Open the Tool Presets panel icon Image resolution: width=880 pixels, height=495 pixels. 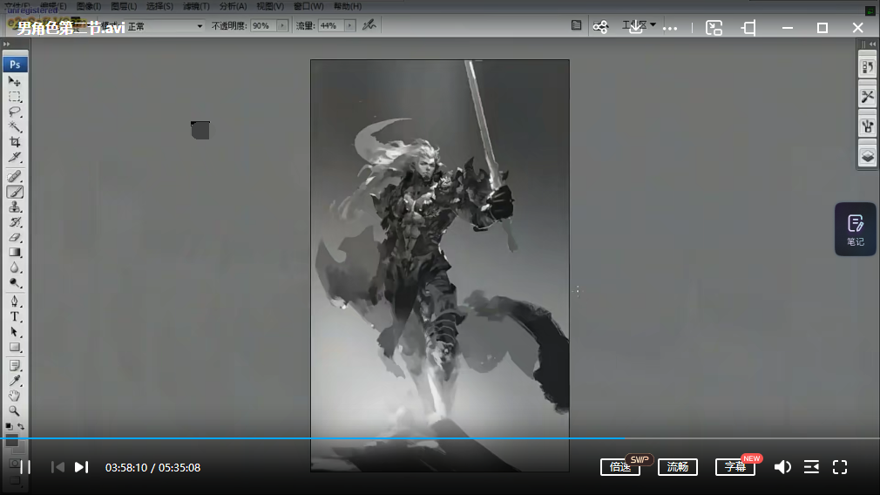coord(868,97)
